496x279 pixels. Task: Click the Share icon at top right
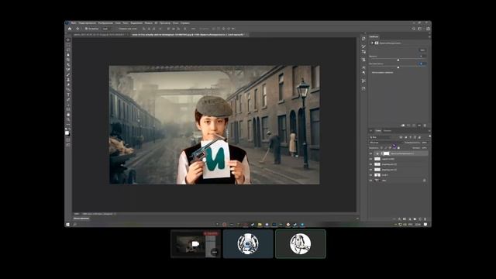coord(428,29)
